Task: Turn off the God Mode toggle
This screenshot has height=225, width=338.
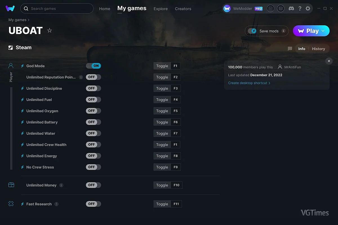Action: 93,66
